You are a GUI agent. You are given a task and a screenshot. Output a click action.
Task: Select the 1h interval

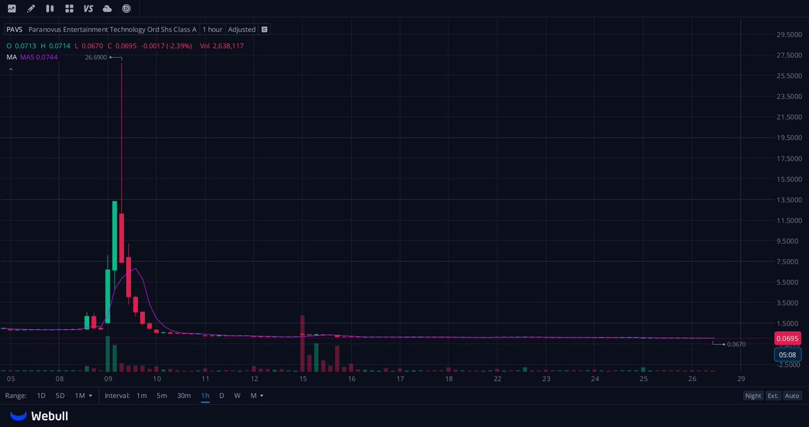(205, 396)
